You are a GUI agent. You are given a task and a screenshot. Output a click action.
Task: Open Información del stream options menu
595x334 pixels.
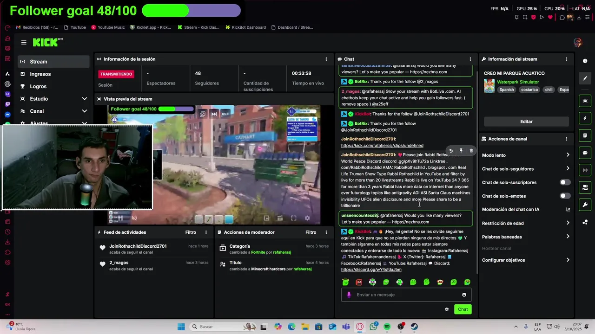(566, 59)
